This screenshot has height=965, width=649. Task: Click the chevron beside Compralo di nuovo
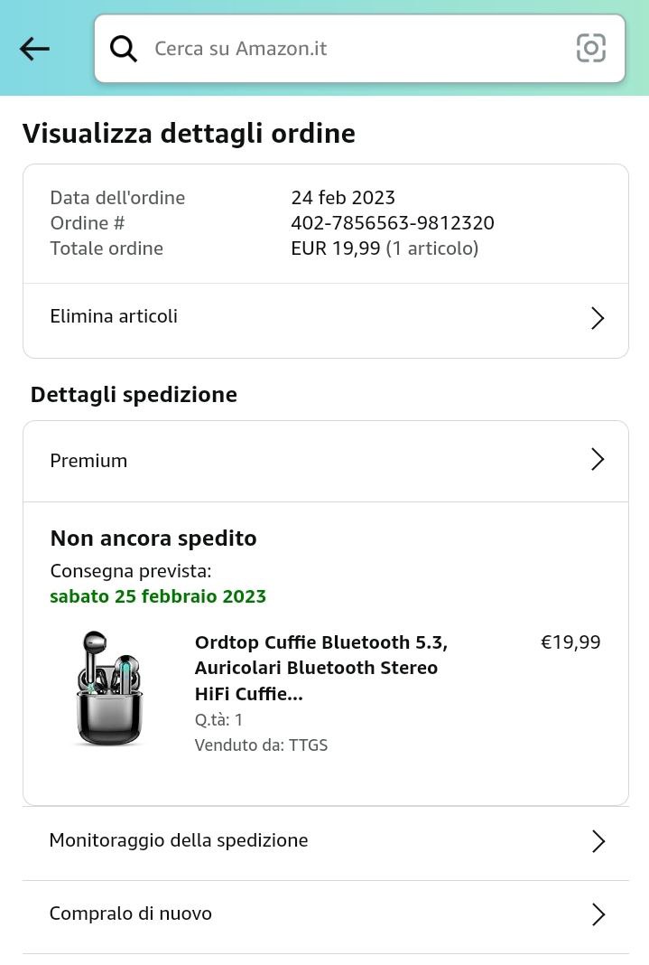[598, 914]
